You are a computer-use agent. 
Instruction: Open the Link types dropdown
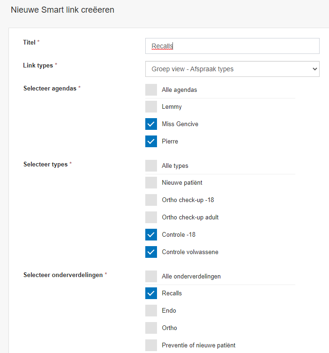click(232, 69)
